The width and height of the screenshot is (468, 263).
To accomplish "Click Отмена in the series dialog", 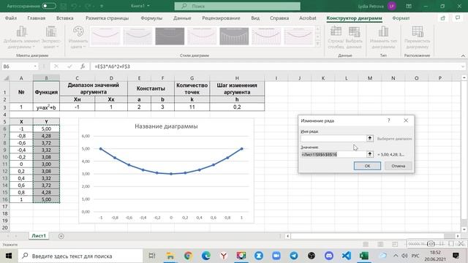I will [398, 166].
